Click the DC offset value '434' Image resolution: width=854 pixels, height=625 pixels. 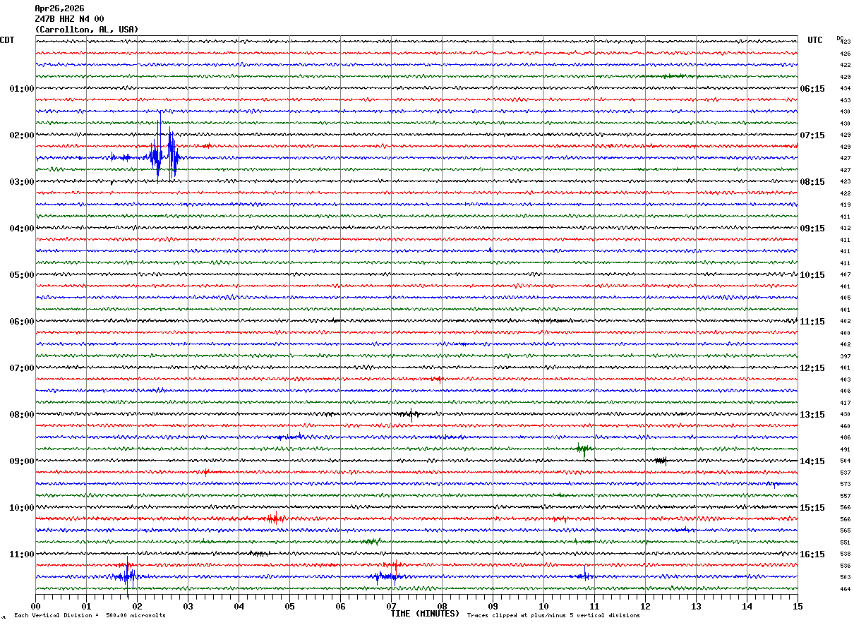click(845, 89)
